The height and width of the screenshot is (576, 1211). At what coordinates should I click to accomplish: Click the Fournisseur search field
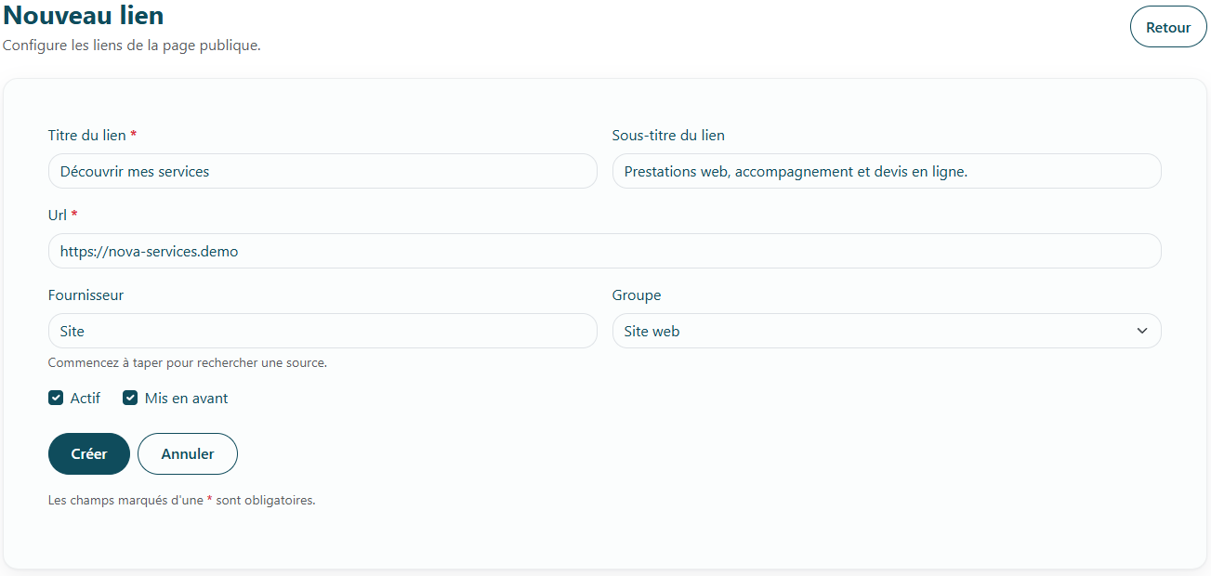click(x=322, y=331)
